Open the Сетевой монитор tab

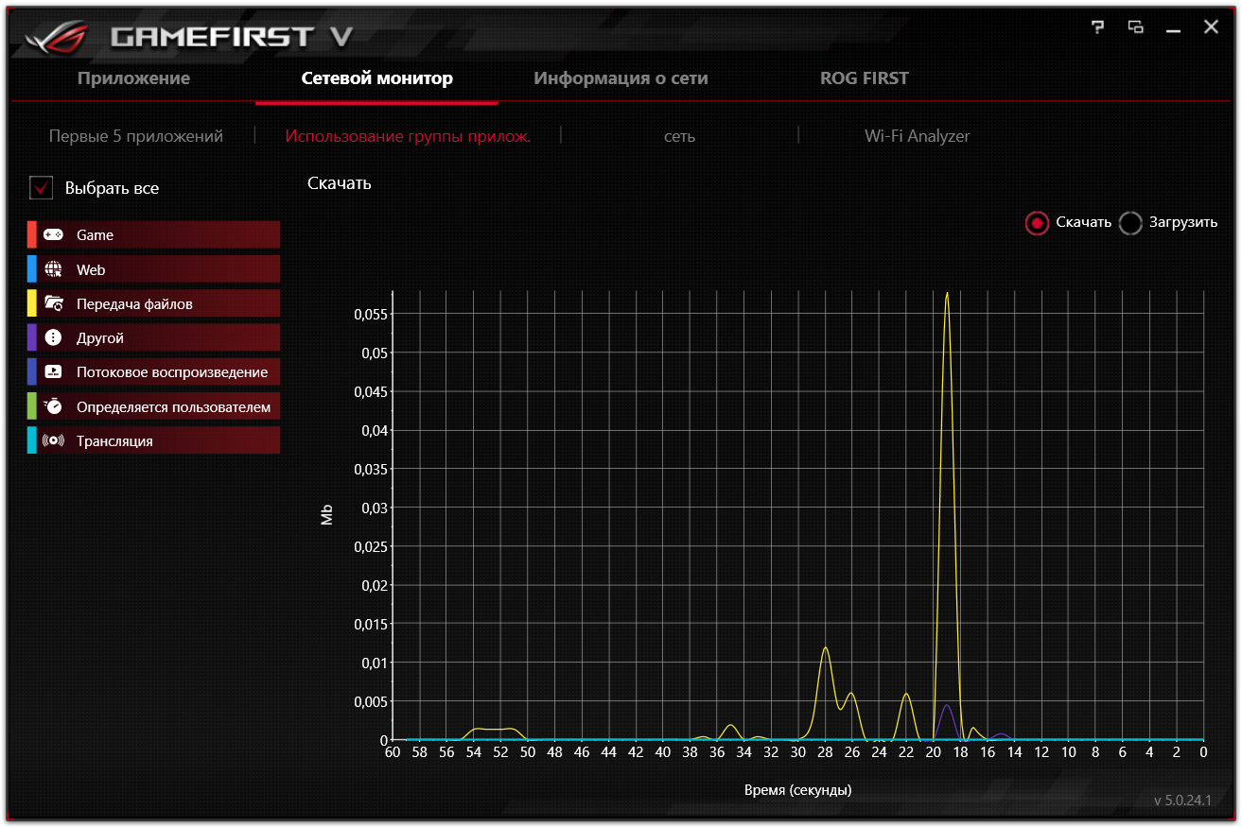[x=376, y=78]
